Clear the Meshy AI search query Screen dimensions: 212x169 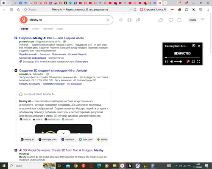coord(108,20)
